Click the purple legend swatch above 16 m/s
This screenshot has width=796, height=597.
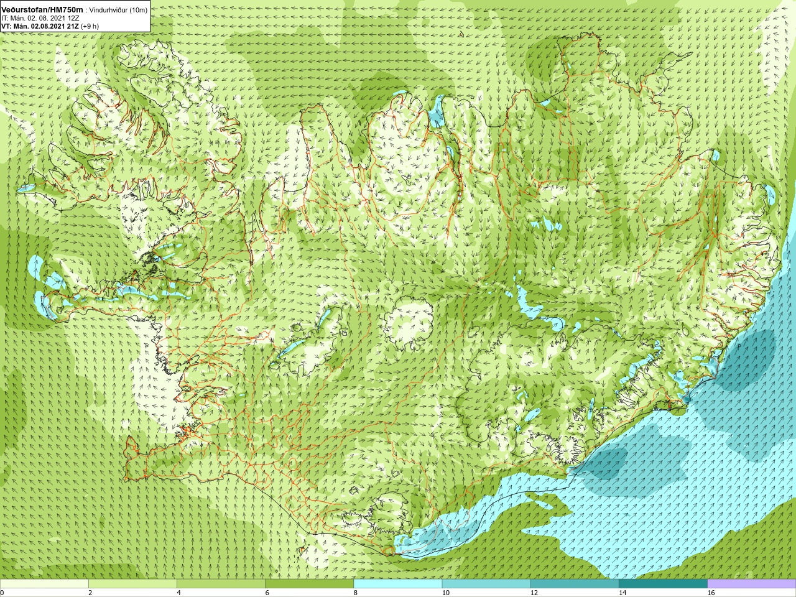tap(752, 584)
